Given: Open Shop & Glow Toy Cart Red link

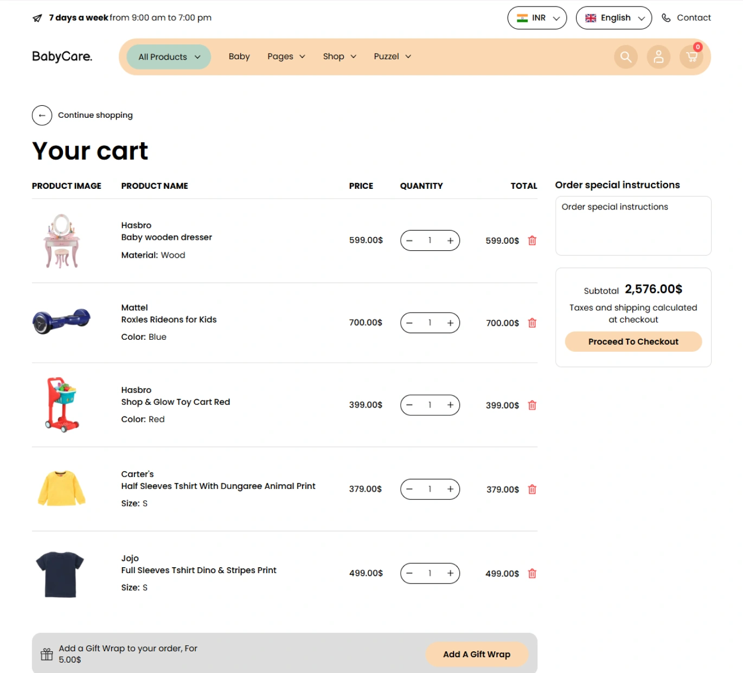Looking at the screenshot, I should [x=176, y=402].
